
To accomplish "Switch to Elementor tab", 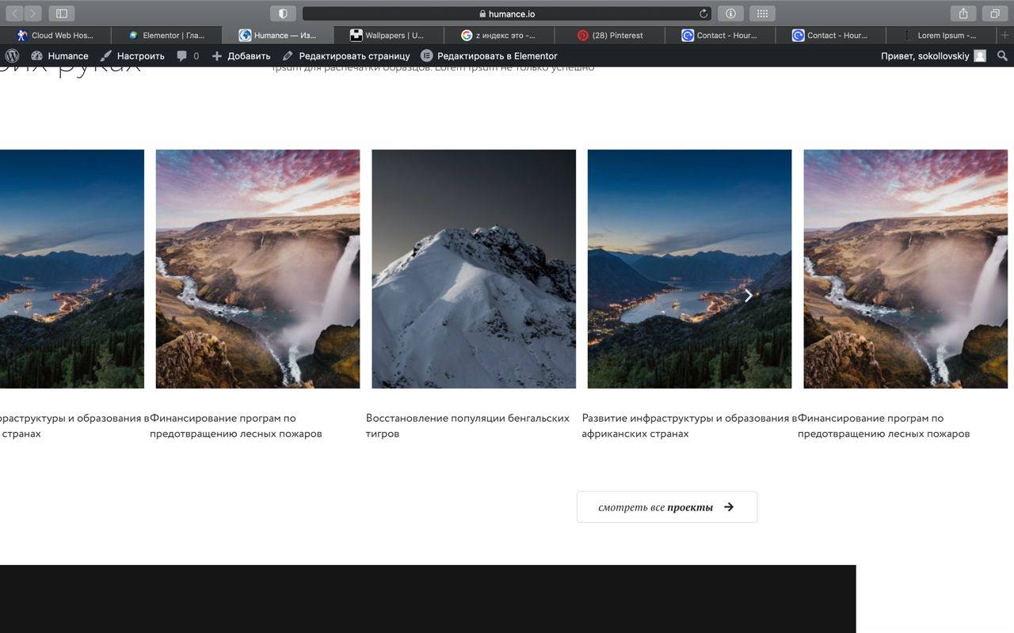I will click(x=166, y=35).
